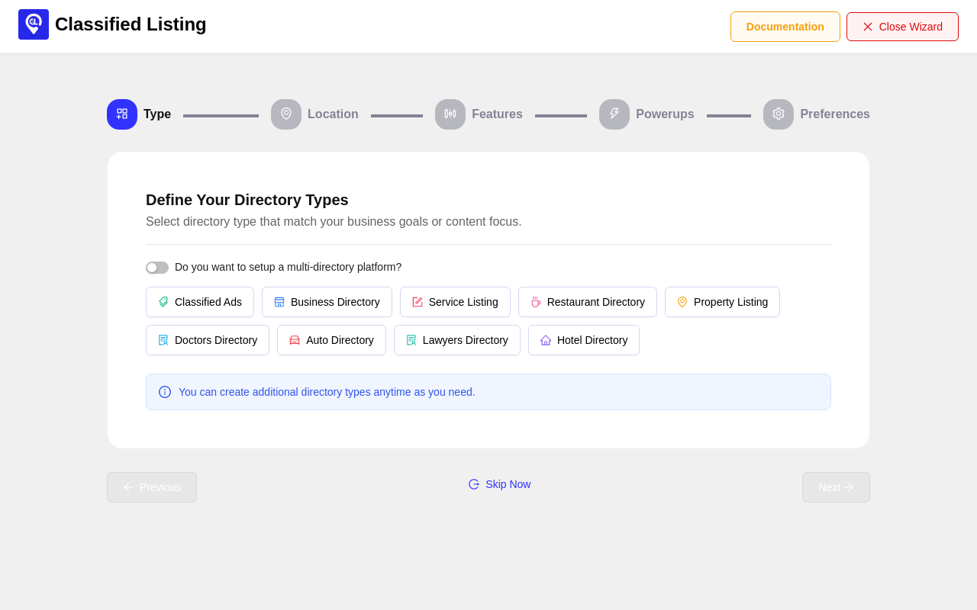Image resolution: width=977 pixels, height=610 pixels.
Task: Jump to the Powerups lightning icon
Action: coord(614,114)
